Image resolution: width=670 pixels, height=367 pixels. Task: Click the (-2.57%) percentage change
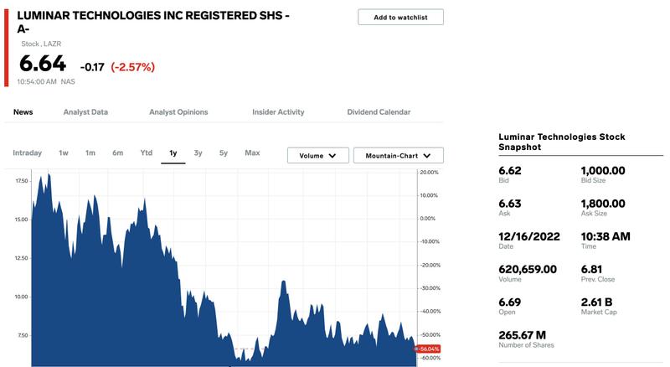(x=133, y=67)
